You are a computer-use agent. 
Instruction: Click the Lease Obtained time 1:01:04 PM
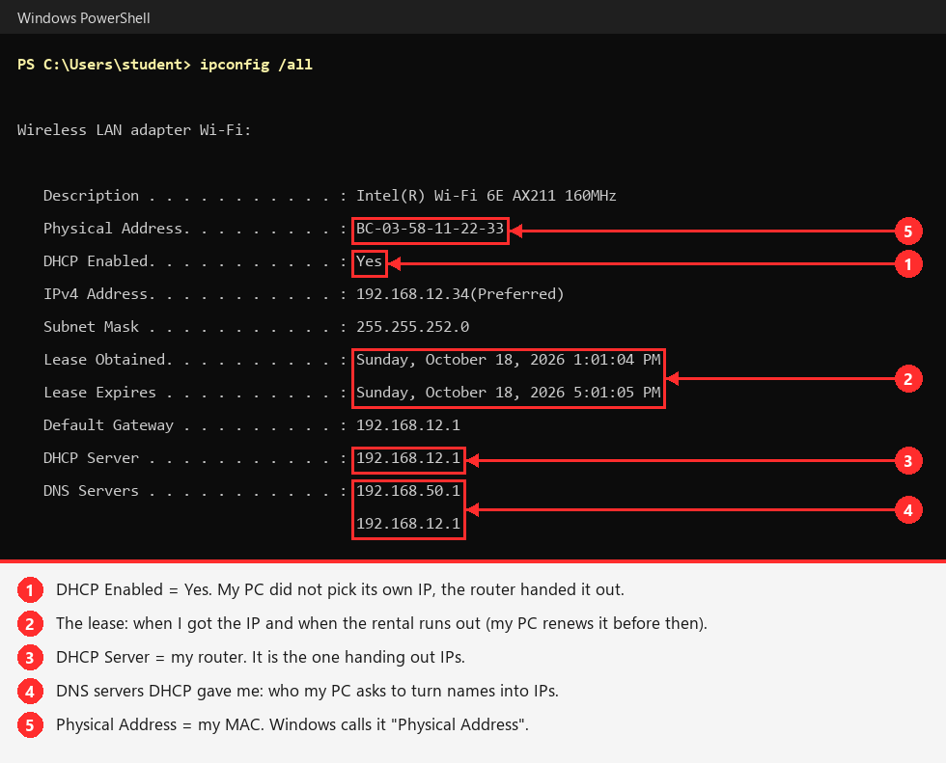click(x=617, y=360)
